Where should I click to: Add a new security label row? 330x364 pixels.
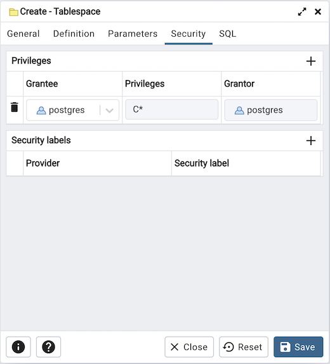click(x=311, y=140)
